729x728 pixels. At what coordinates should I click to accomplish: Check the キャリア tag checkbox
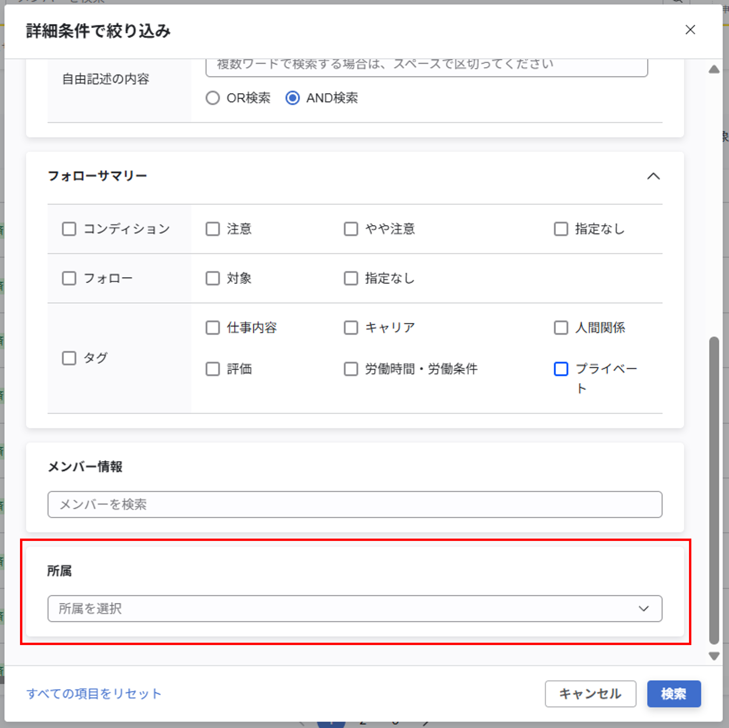tap(351, 328)
